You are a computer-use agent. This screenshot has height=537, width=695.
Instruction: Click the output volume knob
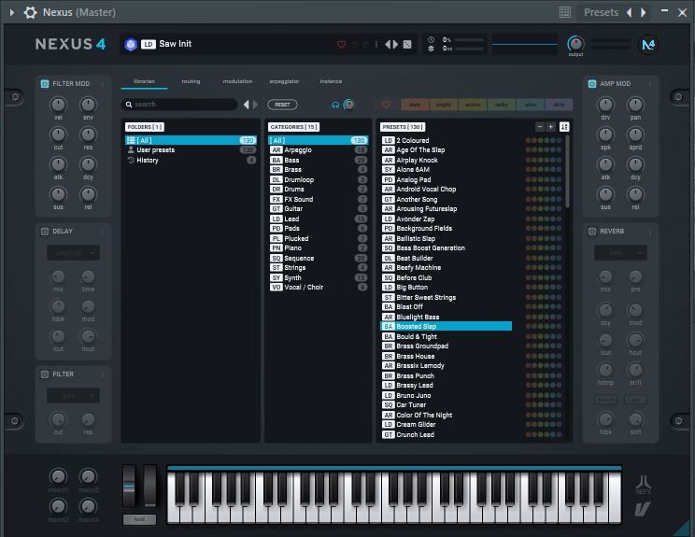point(575,43)
